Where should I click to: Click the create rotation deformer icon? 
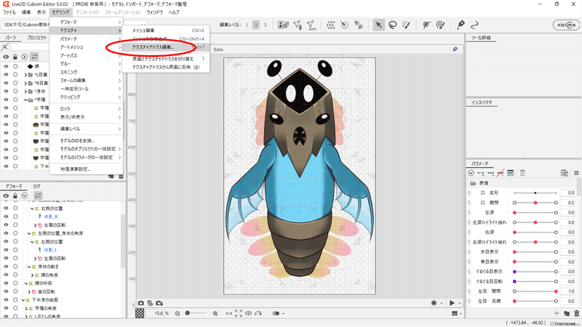point(344,25)
